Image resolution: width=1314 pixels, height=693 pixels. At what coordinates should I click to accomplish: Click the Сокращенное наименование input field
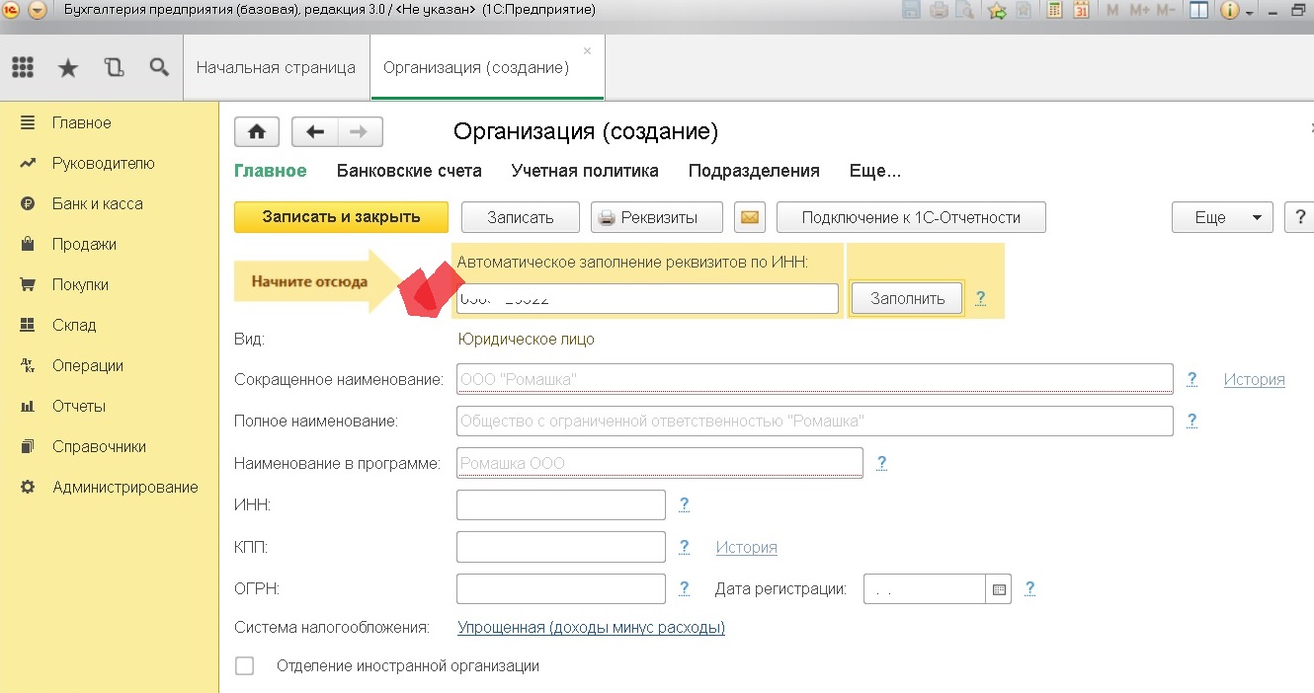pyautogui.click(x=814, y=379)
